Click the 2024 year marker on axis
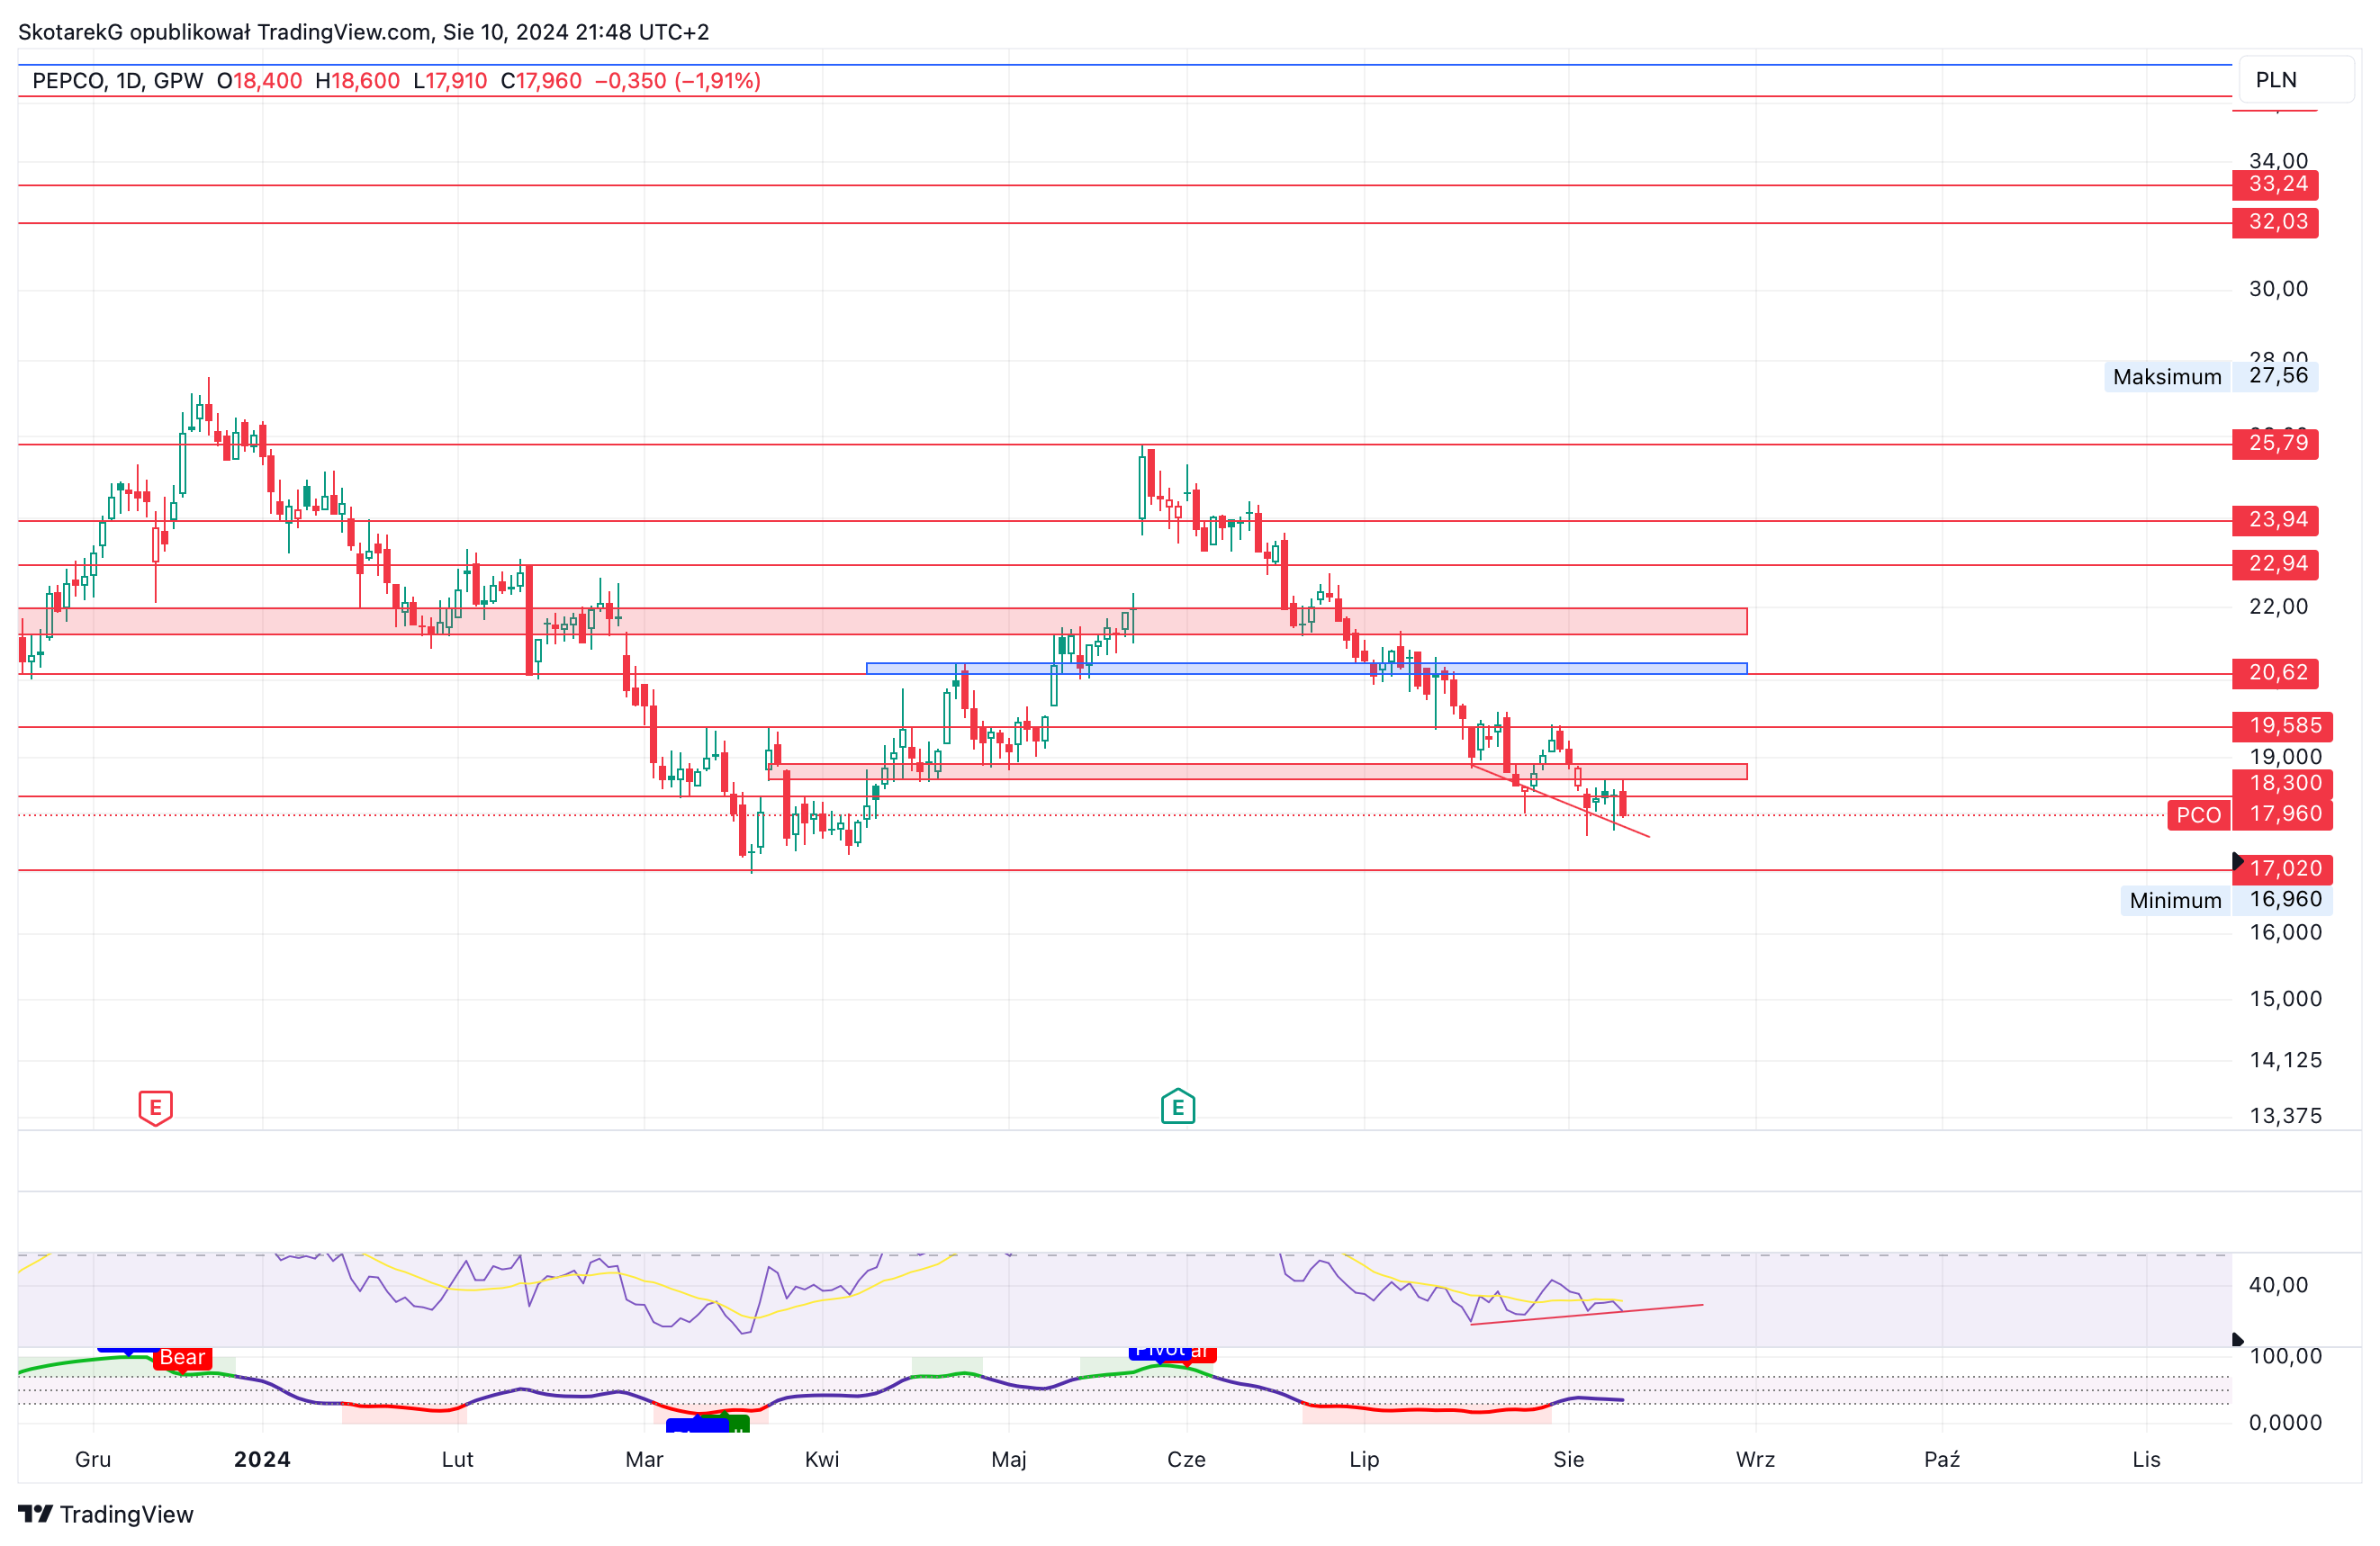The image size is (2380, 1546). coord(262,1459)
